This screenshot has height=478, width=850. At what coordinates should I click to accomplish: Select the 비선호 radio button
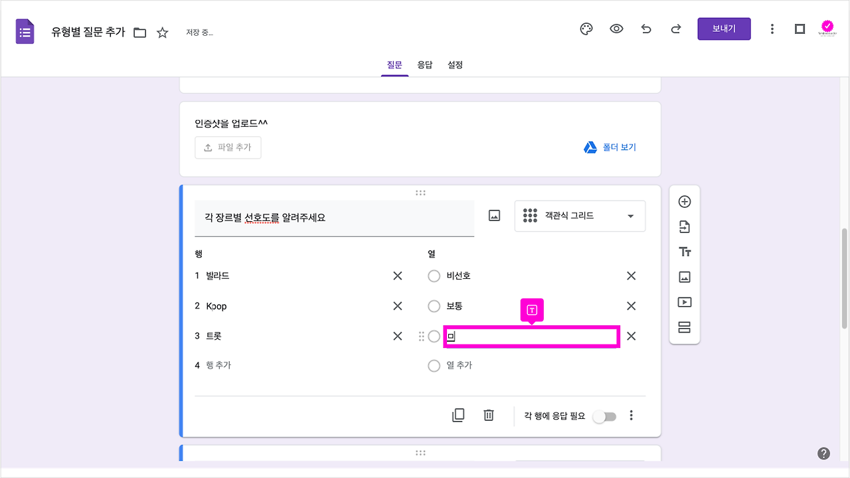[x=434, y=276]
